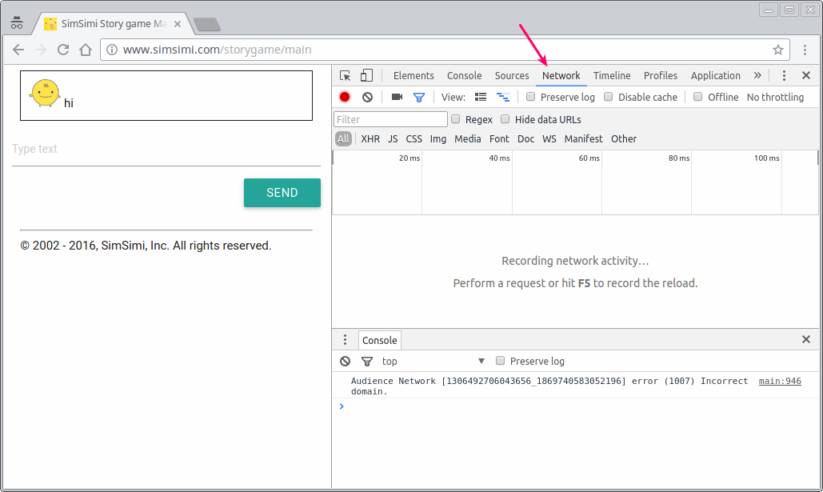Switch to the Elements tab
The height and width of the screenshot is (492, 823).
click(x=413, y=76)
